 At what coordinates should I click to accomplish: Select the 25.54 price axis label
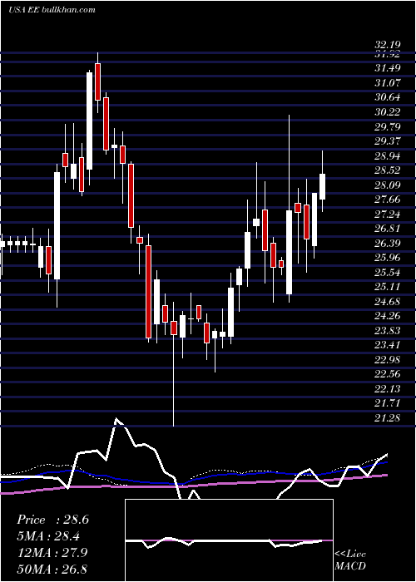(387, 273)
